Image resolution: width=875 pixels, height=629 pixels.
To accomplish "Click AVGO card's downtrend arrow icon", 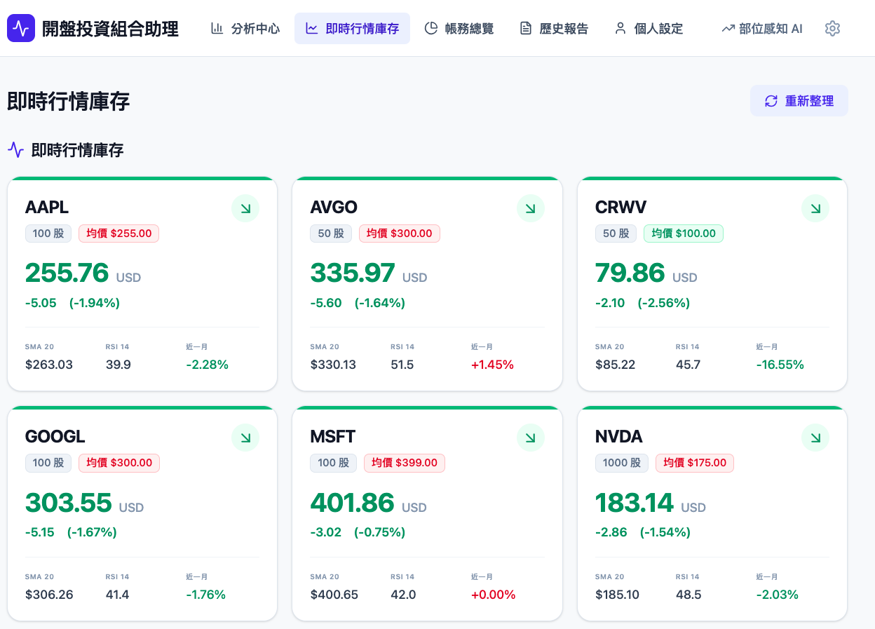I will [x=531, y=208].
